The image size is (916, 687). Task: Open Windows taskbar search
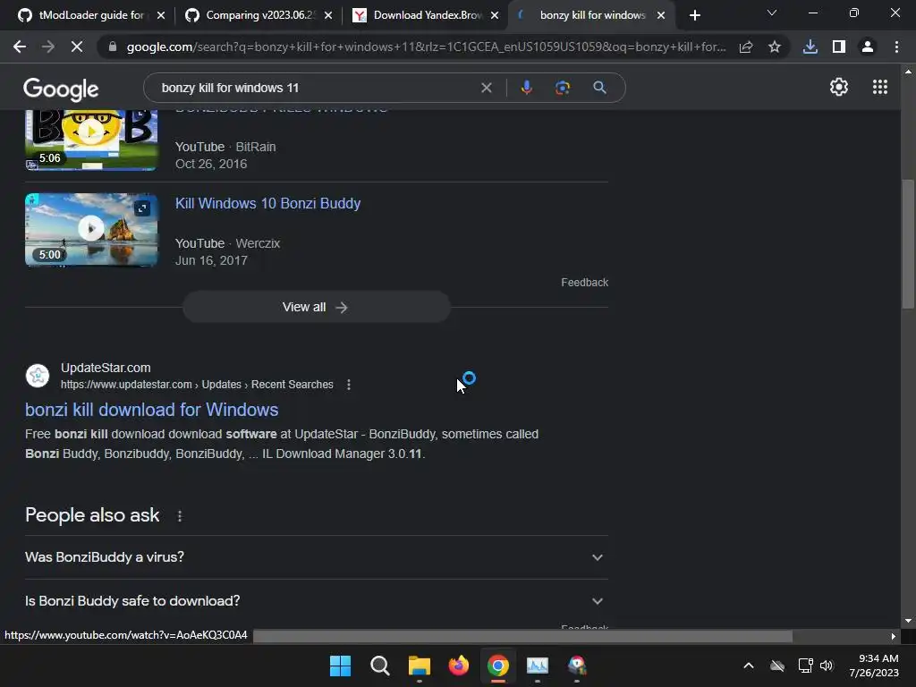379,666
